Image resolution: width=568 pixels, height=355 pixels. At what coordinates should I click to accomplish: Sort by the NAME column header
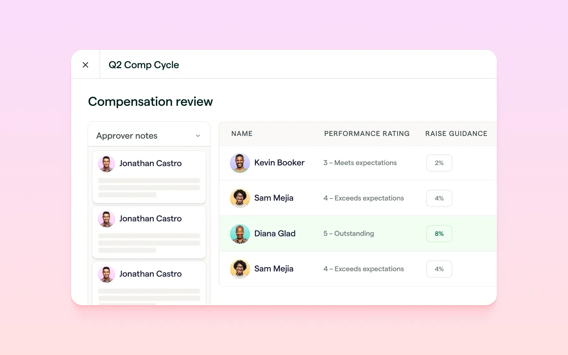click(x=242, y=133)
